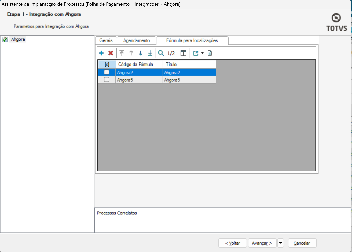Move the record to the last position
This screenshot has height=252, width=352.
point(150,53)
